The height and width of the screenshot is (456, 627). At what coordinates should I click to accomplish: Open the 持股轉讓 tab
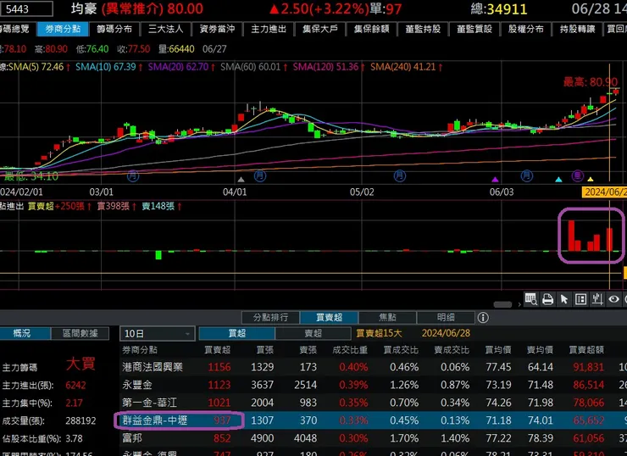[577, 29]
